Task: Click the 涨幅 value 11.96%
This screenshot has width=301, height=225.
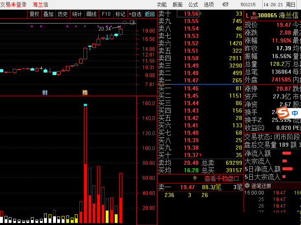Action: coord(281,40)
